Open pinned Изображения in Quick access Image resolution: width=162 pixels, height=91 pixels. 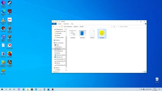pyautogui.click(x=59, y=29)
